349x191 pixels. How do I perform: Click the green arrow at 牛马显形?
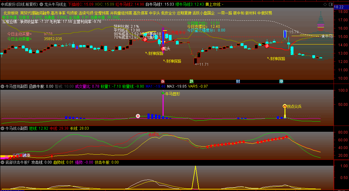click(163, 93)
